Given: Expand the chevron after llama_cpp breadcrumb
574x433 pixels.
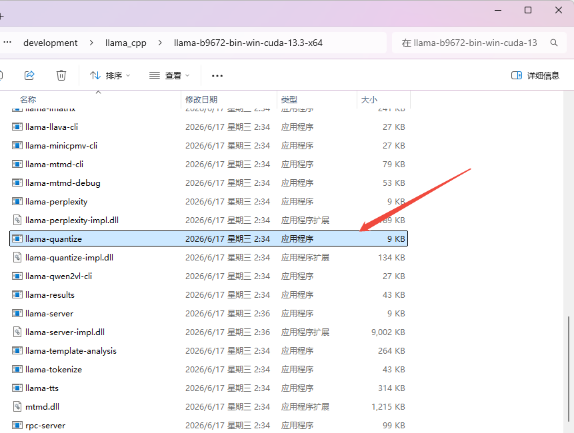Looking at the screenshot, I should tap(160, 43).
